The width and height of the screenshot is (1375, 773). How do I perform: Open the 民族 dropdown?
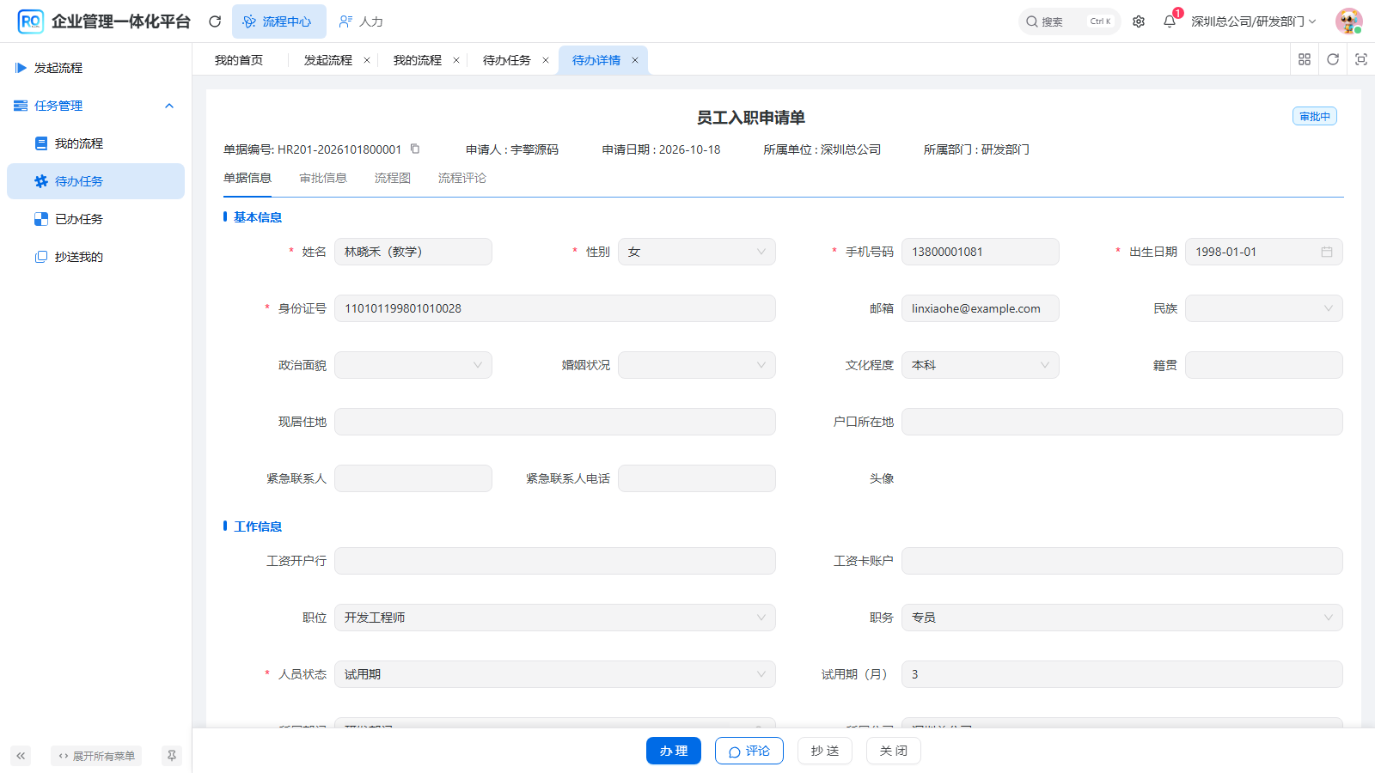click(x=1264, y=308)
